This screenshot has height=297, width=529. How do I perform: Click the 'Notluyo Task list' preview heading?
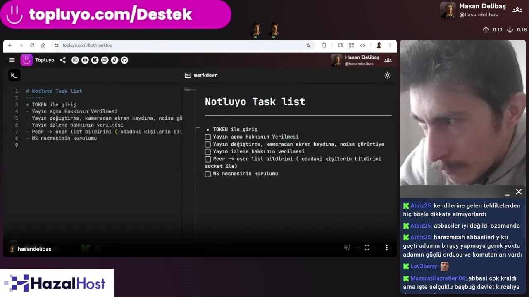(255, 101)
